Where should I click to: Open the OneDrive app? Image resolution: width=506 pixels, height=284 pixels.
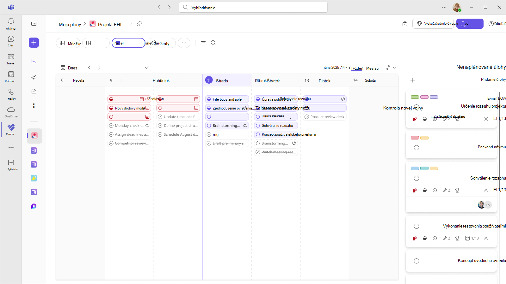11,112
